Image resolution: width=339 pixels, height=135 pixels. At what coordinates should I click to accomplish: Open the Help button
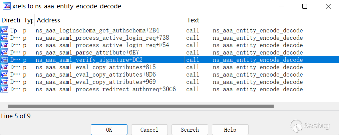(x=230, y=130)
